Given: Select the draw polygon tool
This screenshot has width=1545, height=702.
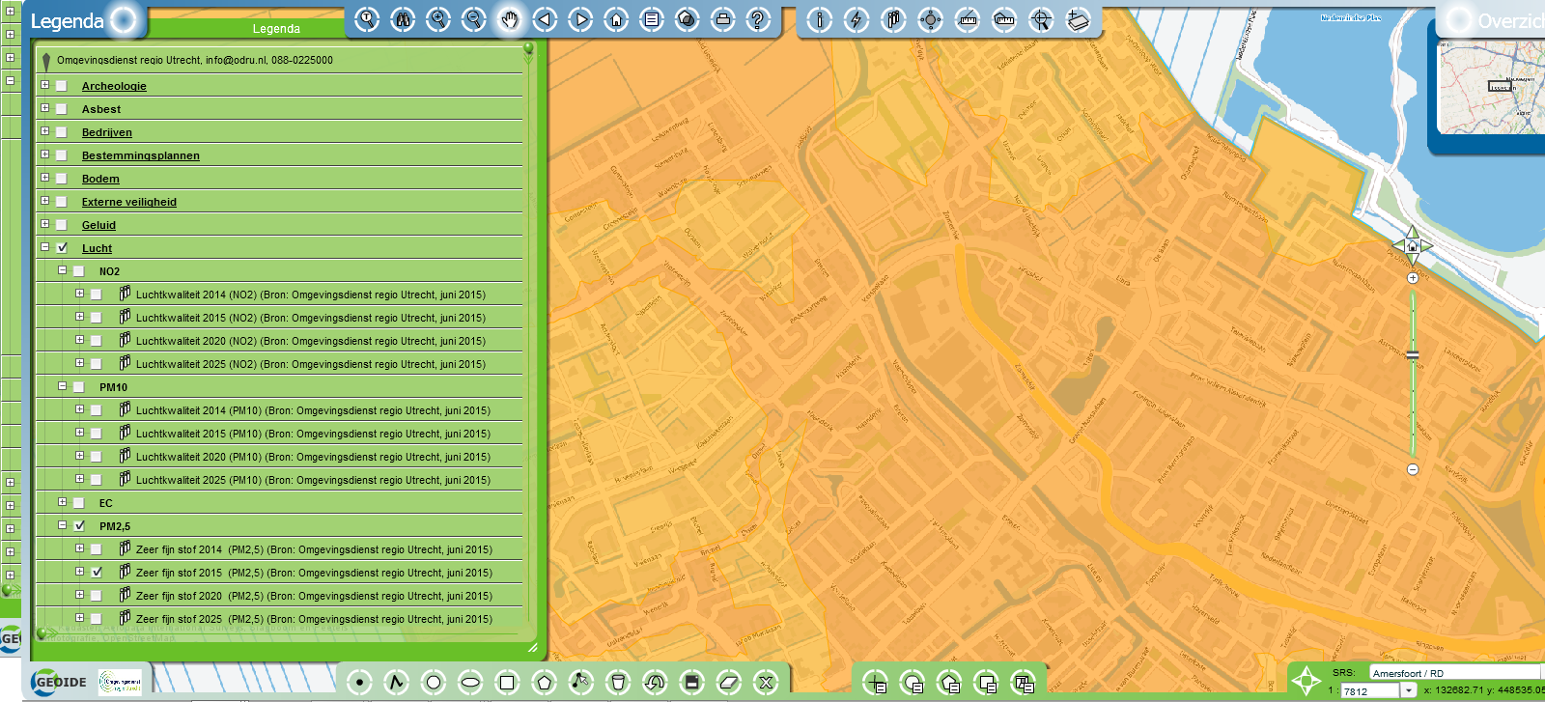Looking at the screenshot, I should point(544,683).
